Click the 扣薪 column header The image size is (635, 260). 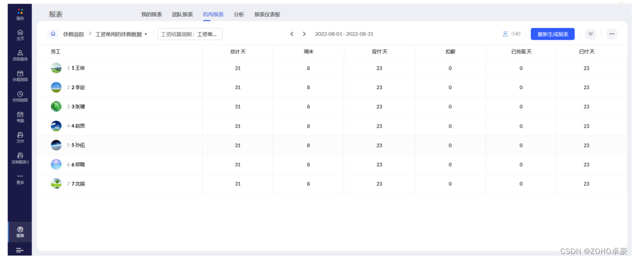(450, 52)
